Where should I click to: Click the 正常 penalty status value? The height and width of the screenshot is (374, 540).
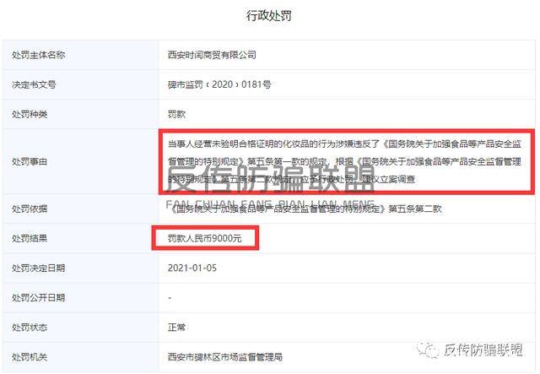click(176, 327)
